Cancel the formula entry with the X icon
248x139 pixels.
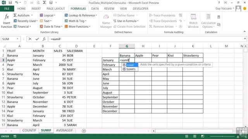pos(30,39)
